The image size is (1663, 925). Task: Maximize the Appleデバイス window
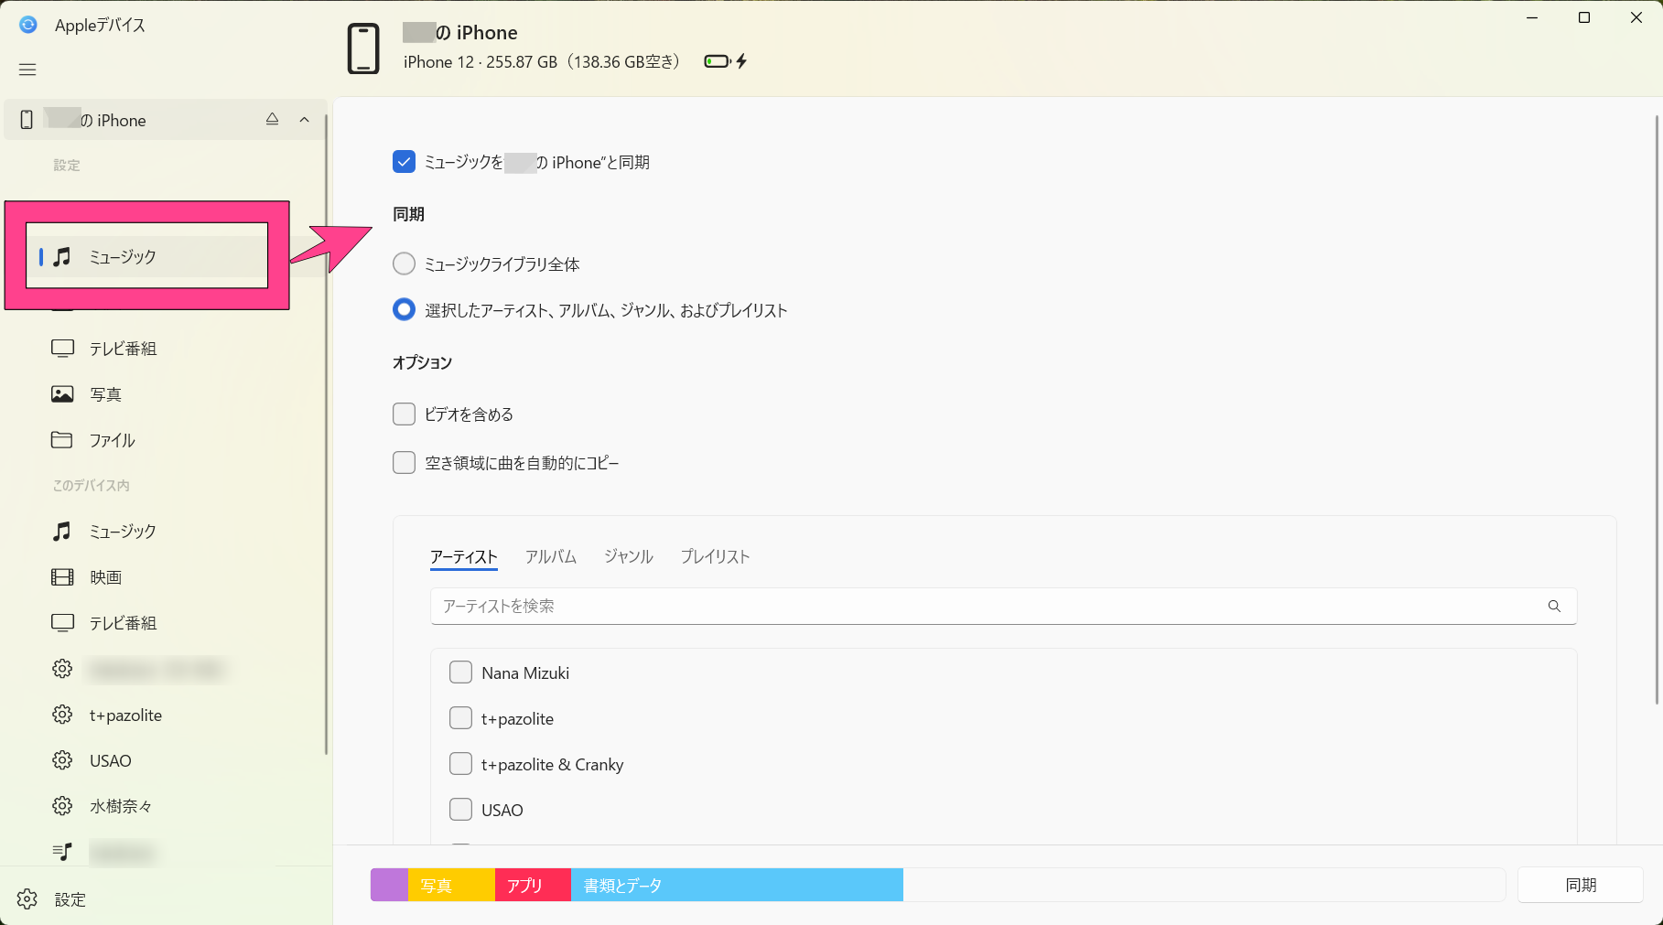[1584, 17]
